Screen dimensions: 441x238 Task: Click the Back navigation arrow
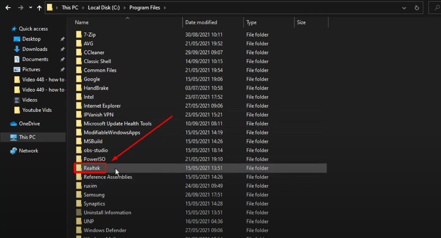8,8
